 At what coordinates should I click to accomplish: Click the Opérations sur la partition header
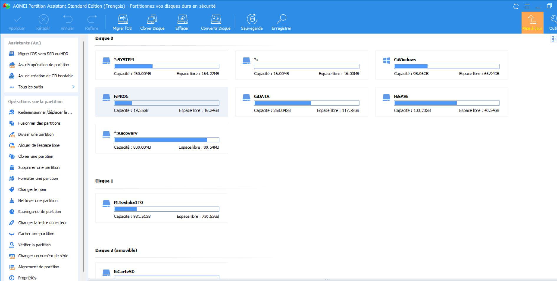tap(35, 102)
